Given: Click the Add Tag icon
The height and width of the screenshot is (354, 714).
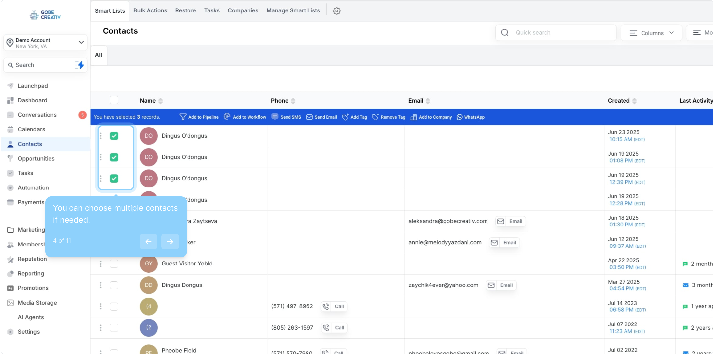Looking at the screenshot, I should pos(345,117).
